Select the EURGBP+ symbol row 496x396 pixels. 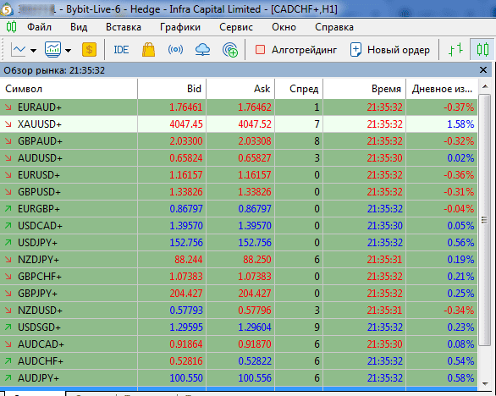pos(239,209)
